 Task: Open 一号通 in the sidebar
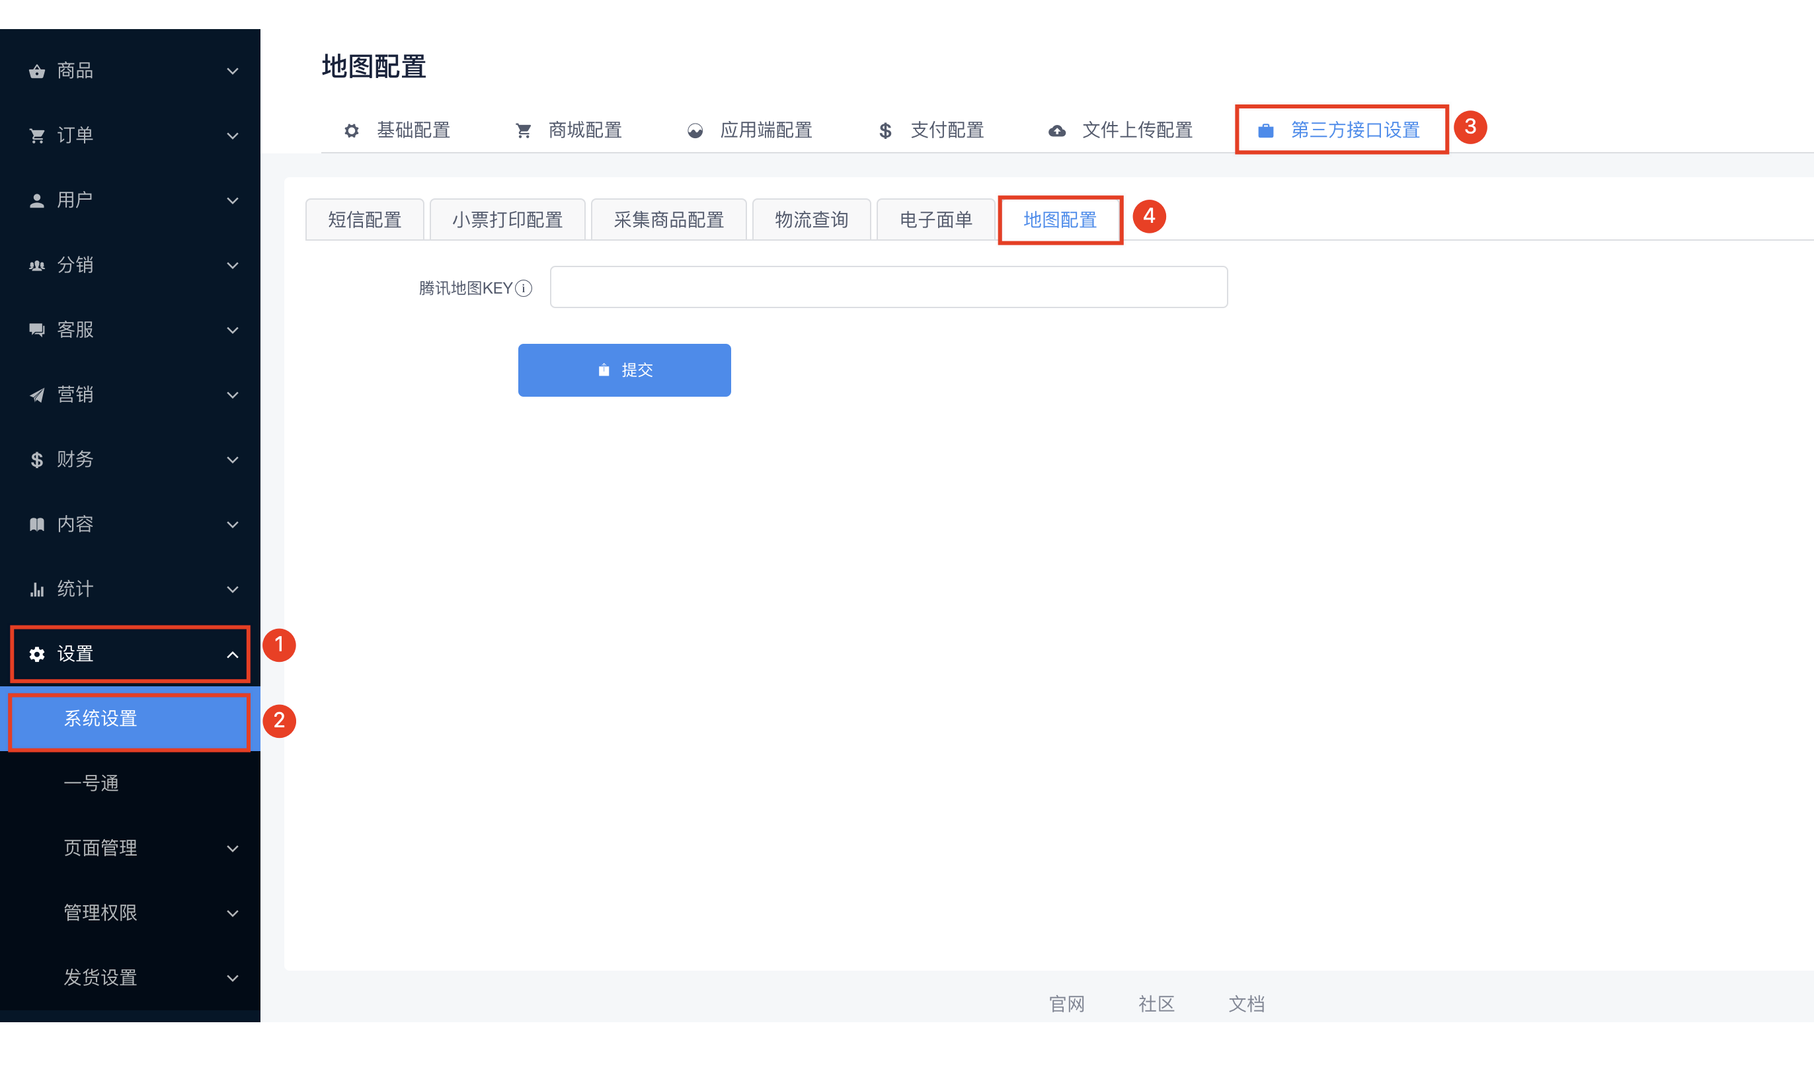tap(130, 783)
